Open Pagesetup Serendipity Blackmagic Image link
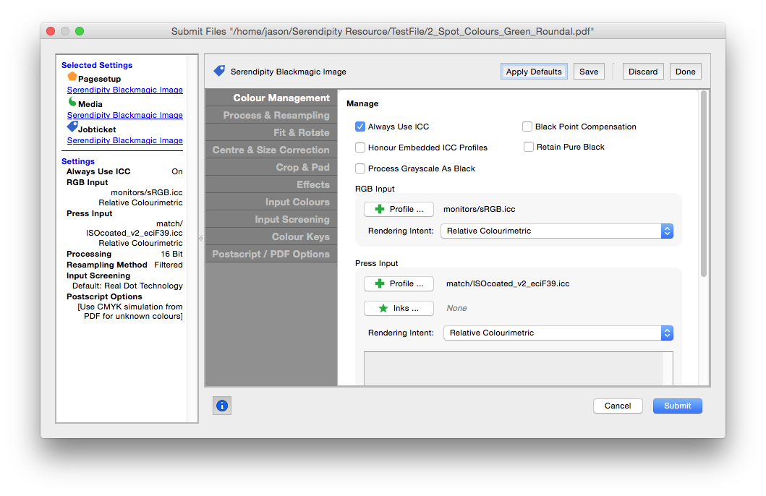766x496 pixels. (124, 90)
